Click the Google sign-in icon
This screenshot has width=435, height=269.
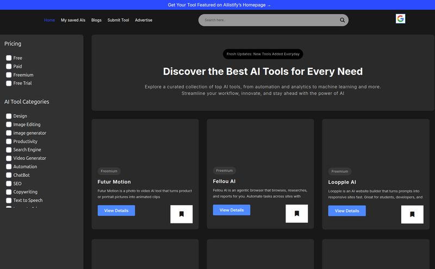click(400, 18)
